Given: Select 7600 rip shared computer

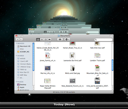Looking at the screenshot, I should pos(22,70).
